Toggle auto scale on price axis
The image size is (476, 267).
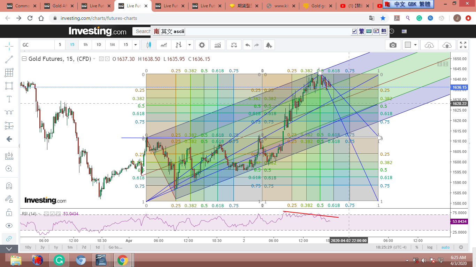point(445,247)
